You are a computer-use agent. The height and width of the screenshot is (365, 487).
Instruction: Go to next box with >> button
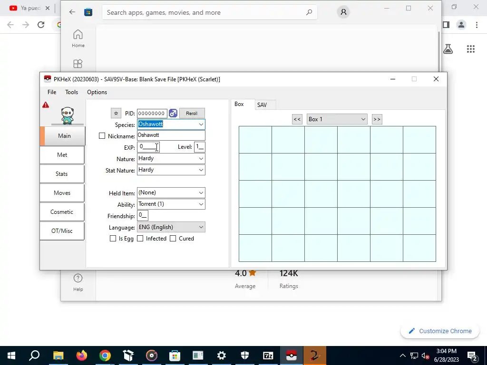tap(377, 119)
